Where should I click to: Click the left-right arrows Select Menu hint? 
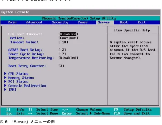43,113
